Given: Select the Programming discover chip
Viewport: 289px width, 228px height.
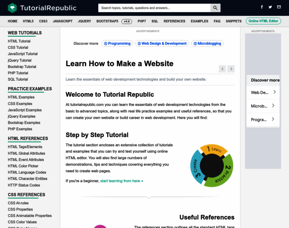Looking at the screenshot, I should tap(117, 43).
